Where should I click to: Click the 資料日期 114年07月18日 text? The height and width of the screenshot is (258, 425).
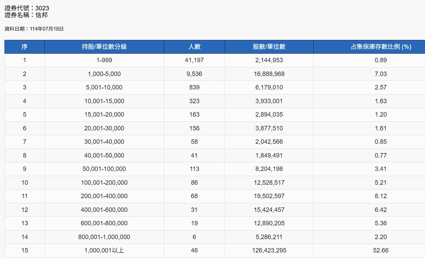pos(34,29)
